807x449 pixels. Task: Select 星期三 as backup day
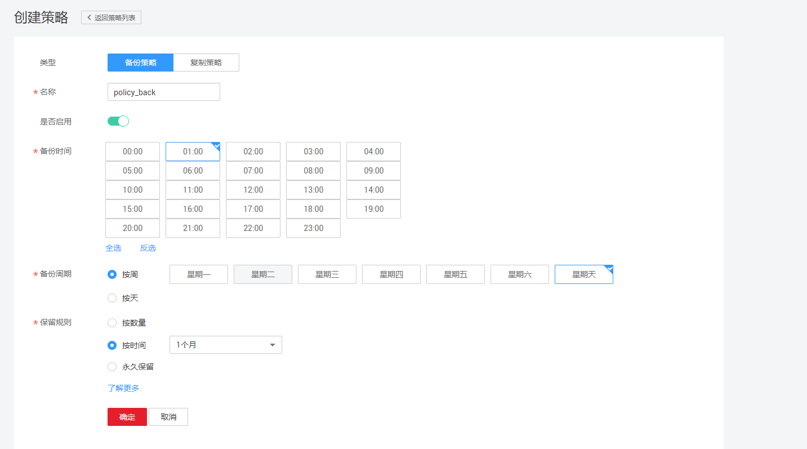click(327, 274)
